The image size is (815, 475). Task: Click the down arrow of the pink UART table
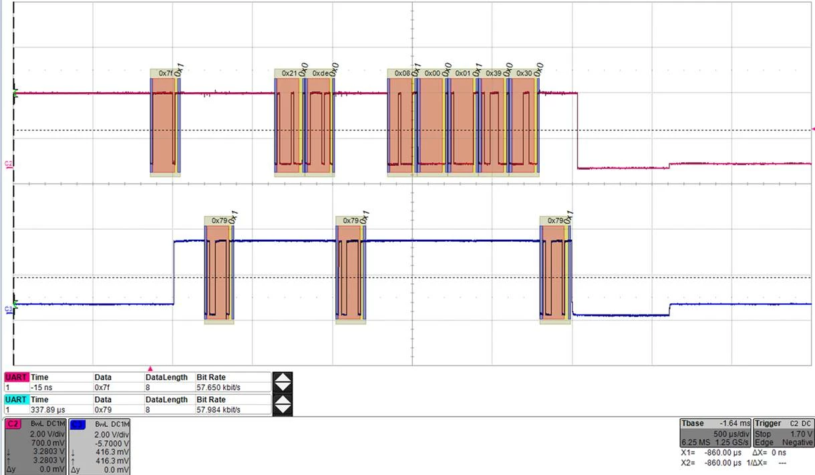click(x=283, y=387)
